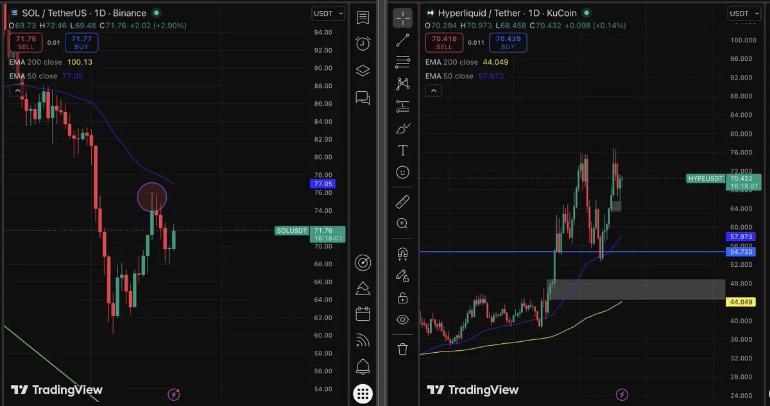Select the crosshair cursor tool
770x406 pixels.
(402, 18)
